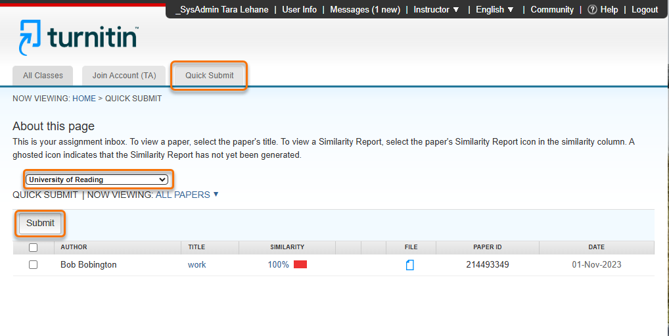
Task: Open User Info in top bar
Action: coord(299,9)
